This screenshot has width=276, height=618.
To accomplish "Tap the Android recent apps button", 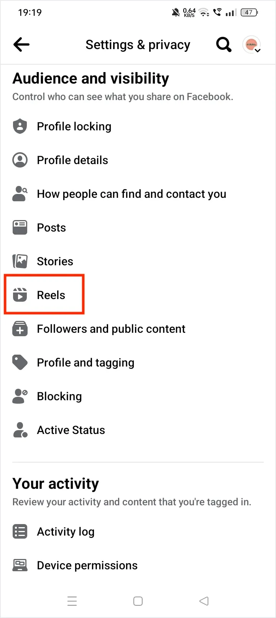I will 72,601.
